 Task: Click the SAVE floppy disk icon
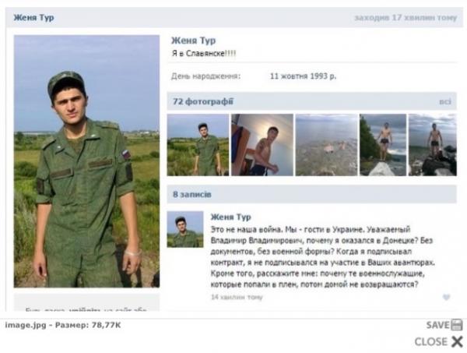tap(457, 325)
